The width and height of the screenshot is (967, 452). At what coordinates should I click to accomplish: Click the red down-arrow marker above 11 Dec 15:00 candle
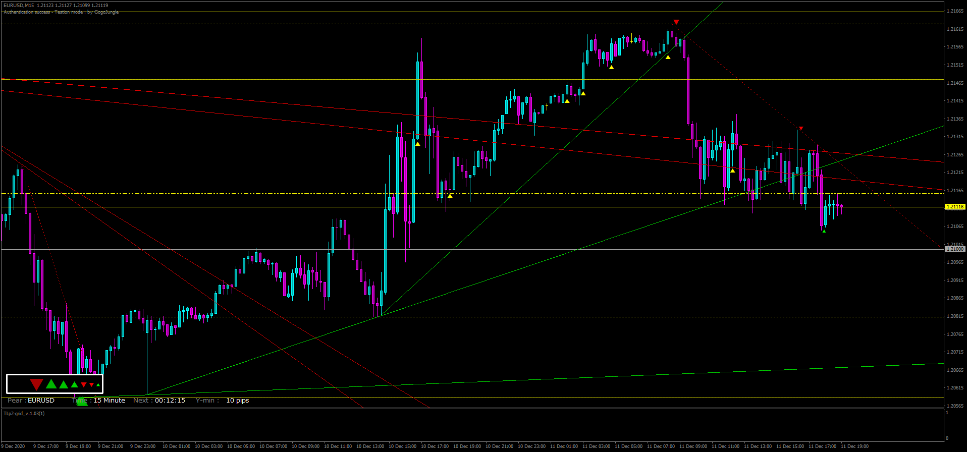[x=800, y=129]
